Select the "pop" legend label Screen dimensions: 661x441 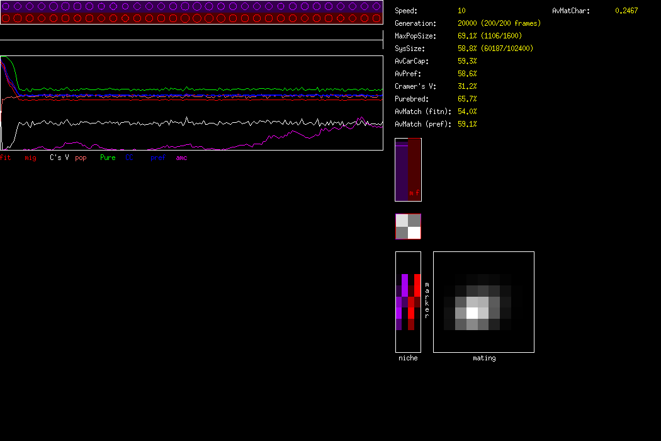point(81,157)
